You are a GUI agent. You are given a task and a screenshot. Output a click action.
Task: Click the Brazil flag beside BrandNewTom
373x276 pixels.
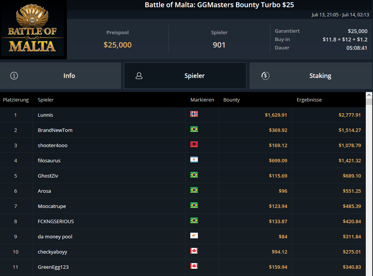pos(194,129)
